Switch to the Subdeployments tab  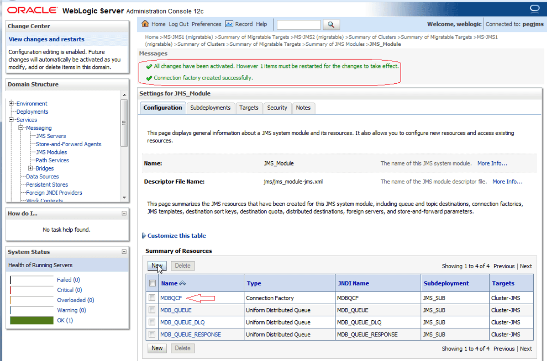[x=211, y=108]
